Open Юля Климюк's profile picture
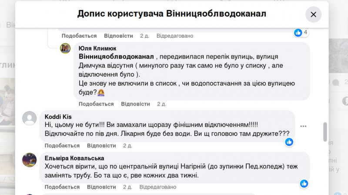This screenshot has width=348, height=195. pyautogui.click(x=65, y=48)
